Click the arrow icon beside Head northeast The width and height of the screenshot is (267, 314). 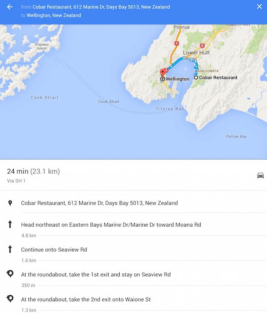click(x=10, y=224)
